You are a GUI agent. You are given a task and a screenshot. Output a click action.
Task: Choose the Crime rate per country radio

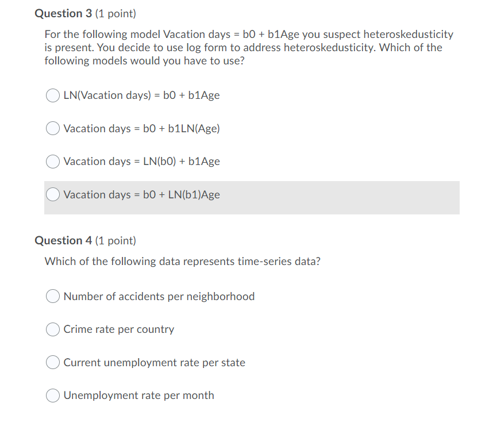click(x=53, y=329)
